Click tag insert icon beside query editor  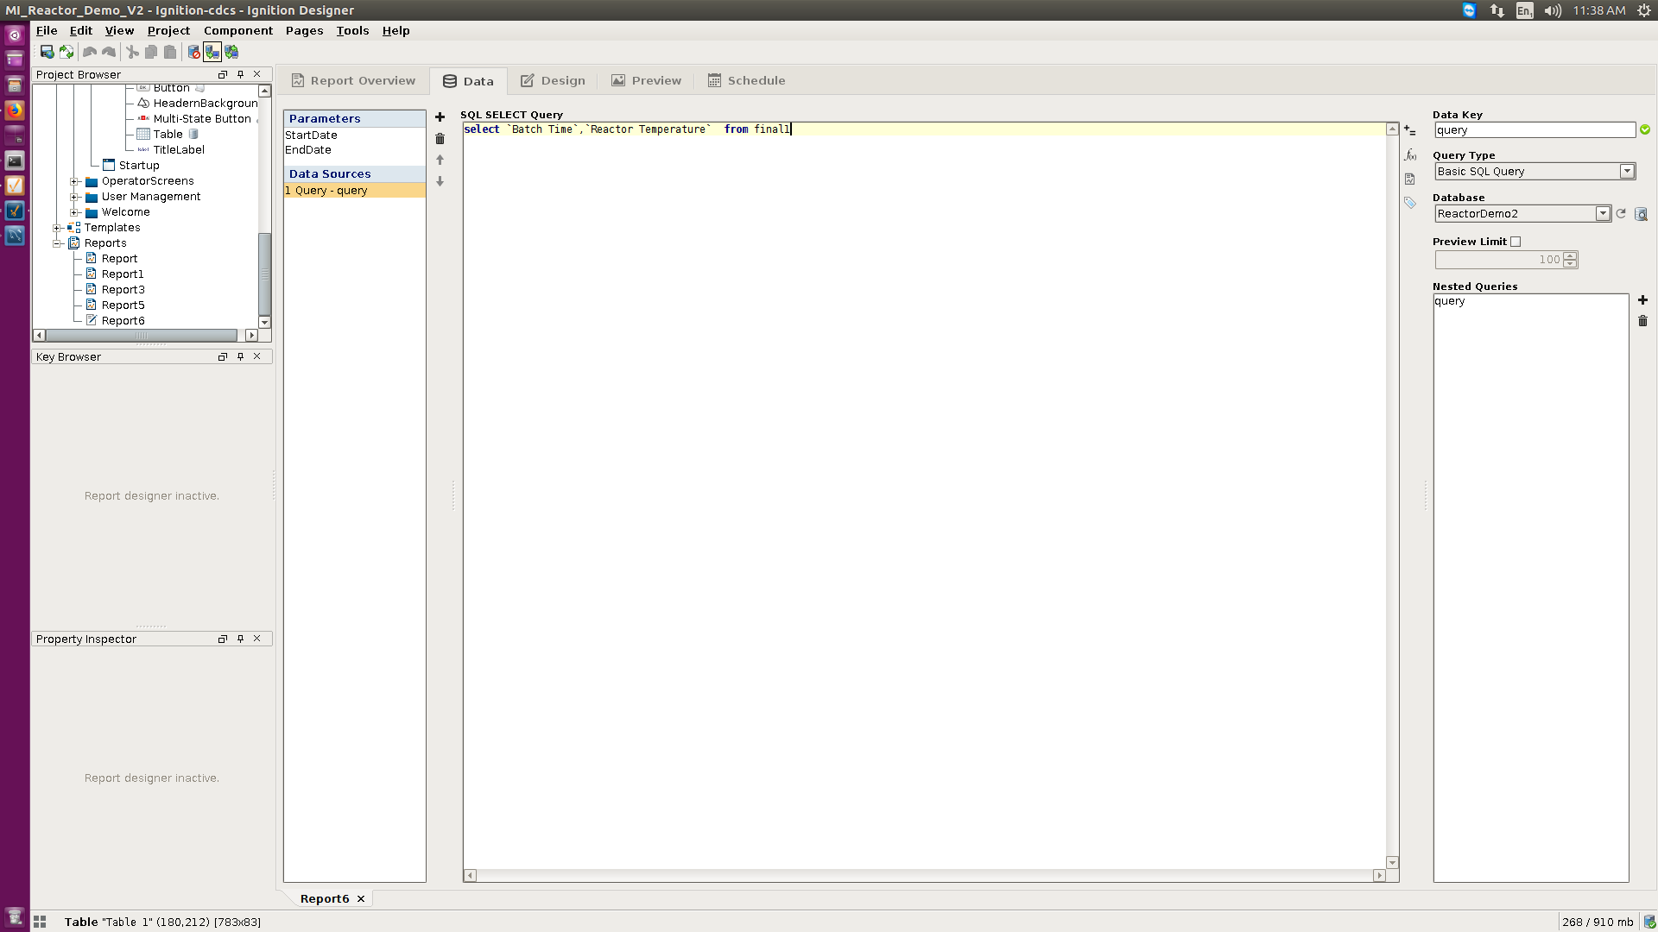(x=1410, y=203)
